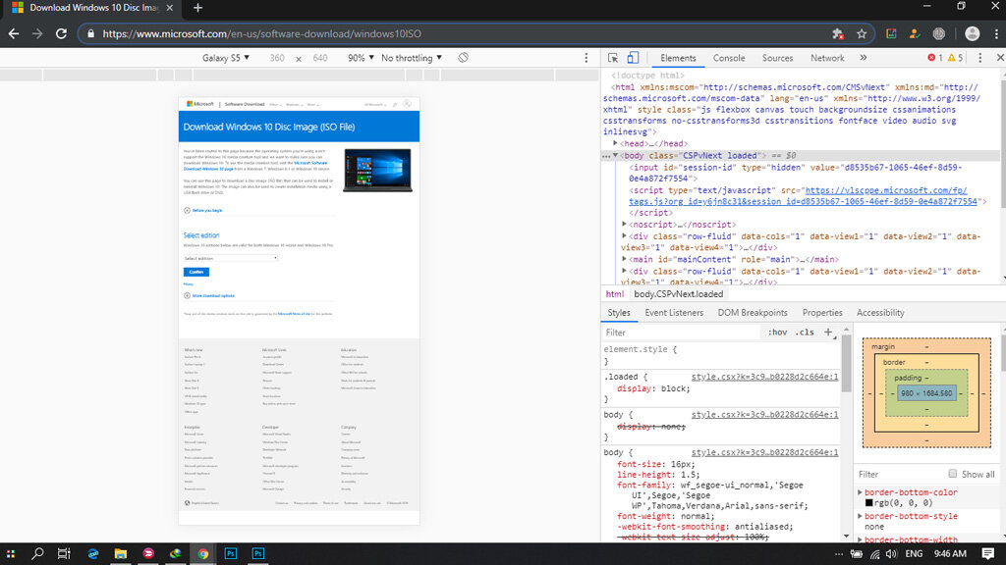This screenshot has width=1006, height=565.
Task: Open the Windows notification center
Action: coord(987,553)
